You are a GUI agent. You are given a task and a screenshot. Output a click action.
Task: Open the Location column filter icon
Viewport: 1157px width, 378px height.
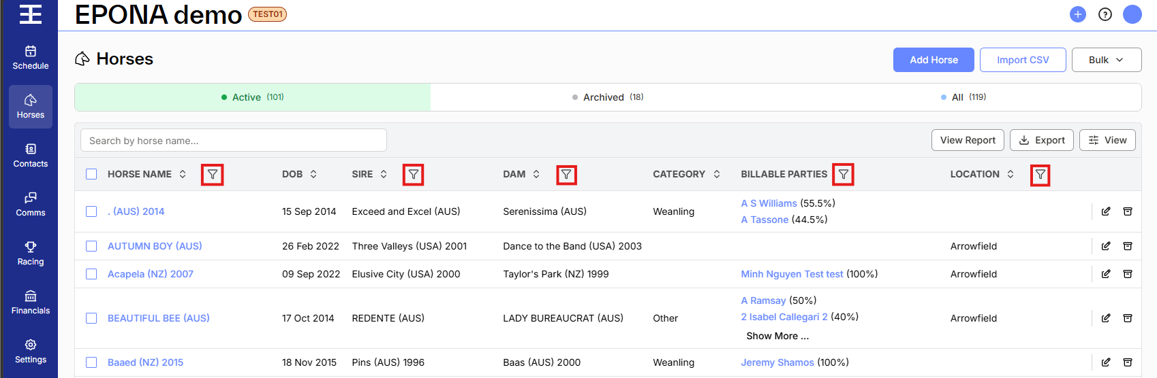click(1040, 175)
